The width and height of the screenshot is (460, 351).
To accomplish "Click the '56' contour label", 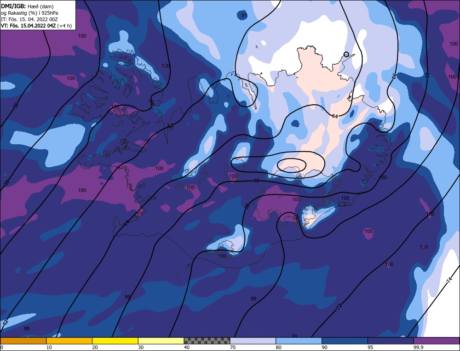I will (15, 106).
